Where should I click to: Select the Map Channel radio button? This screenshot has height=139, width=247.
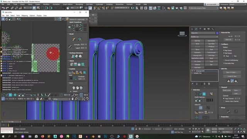pos(224,98)
